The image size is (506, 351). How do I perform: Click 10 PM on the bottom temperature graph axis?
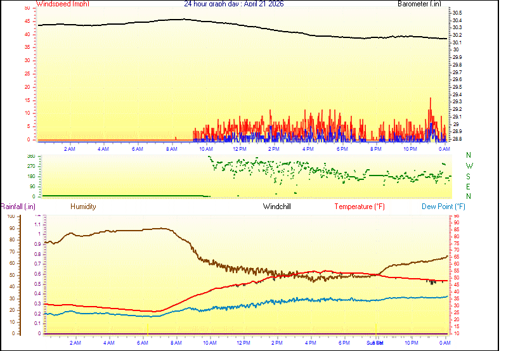[412, 343]
